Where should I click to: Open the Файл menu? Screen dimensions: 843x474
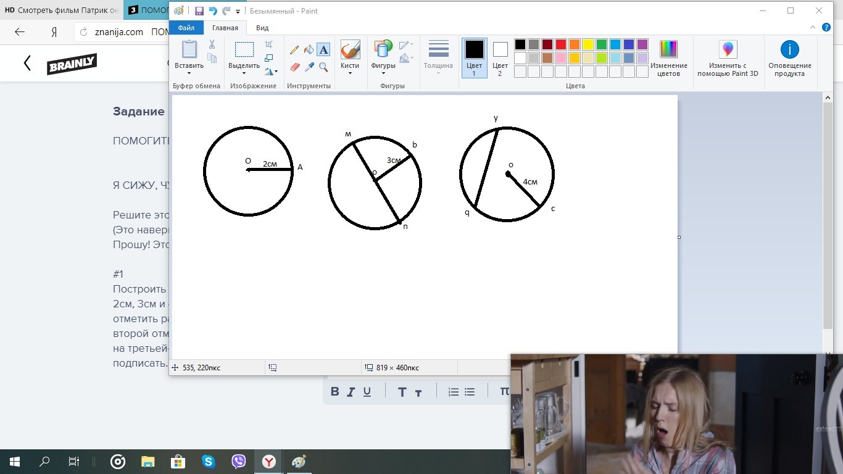(x=186, y=28)
